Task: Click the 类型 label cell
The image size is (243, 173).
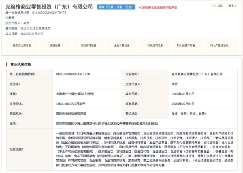Action: [30, 94]
